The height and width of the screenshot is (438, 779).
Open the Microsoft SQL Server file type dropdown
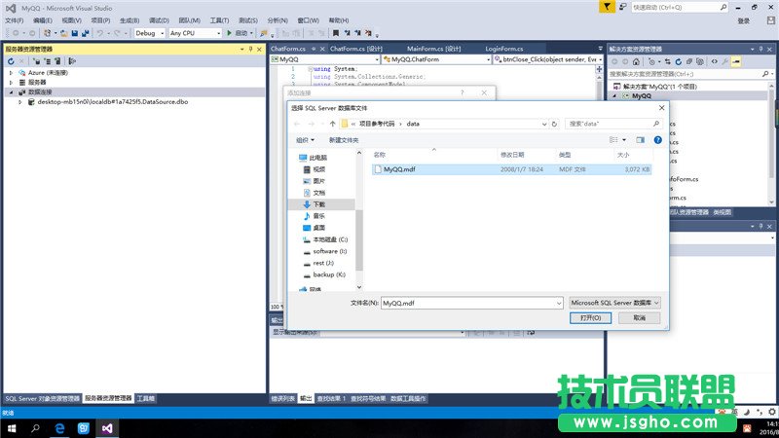[x=614, y=303]
